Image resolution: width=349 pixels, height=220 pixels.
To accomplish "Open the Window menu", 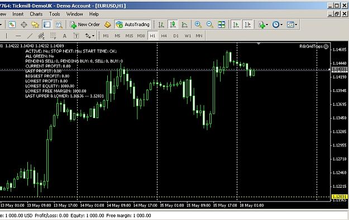I will pos(75,14).
